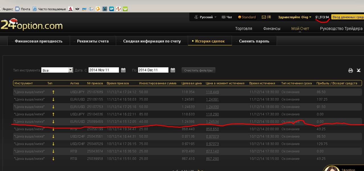The width and height of the screenshot is (364, 171).
Task: Go to the Торговля menu
Action: point(244,28)
